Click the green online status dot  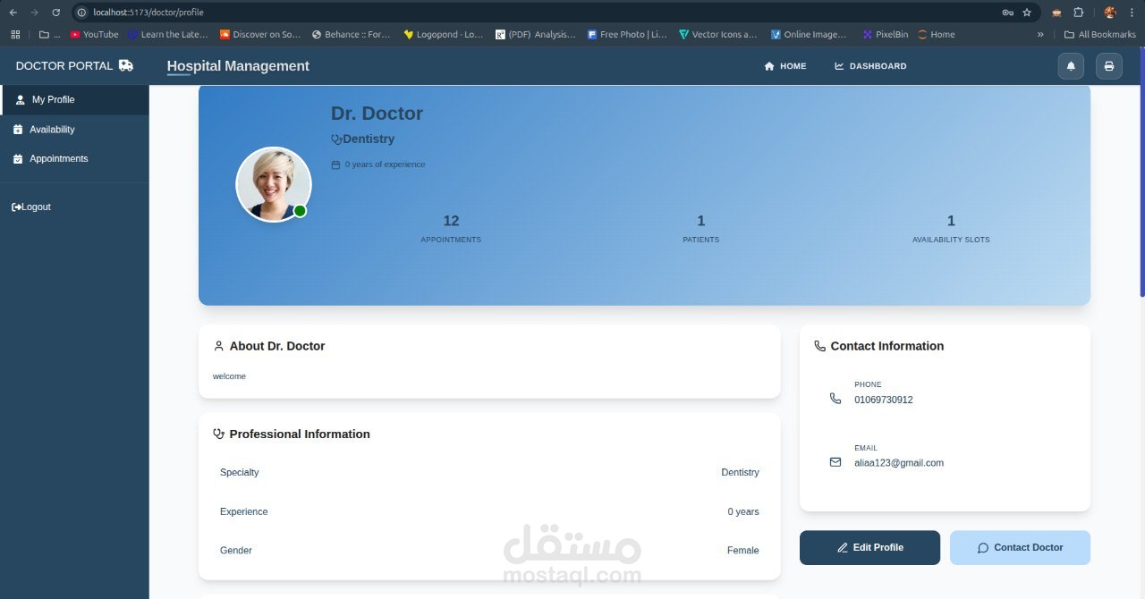(300, 211)
